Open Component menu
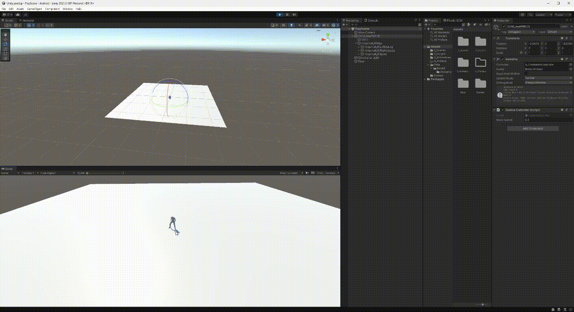The height and width of the screenshot is (312, 574). [52, 9]
